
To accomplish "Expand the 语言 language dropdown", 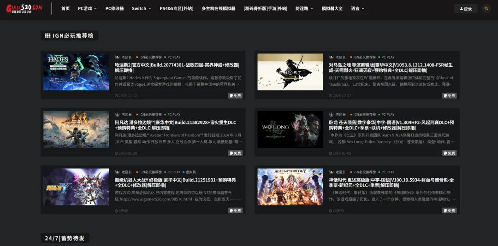I will click(x=357, y=9).
